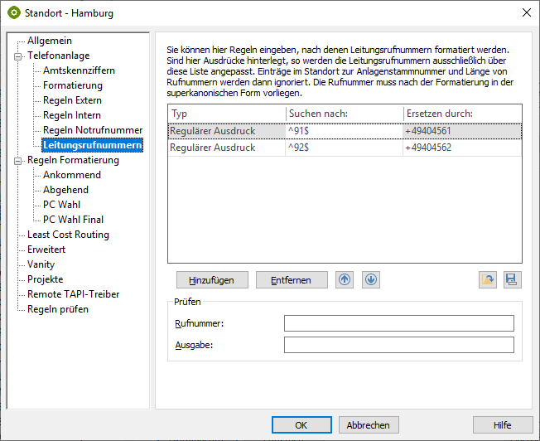Open the Remote TAPI-Treiber page
This screenshot has width=540, height=441.
[x=73, y=294]
